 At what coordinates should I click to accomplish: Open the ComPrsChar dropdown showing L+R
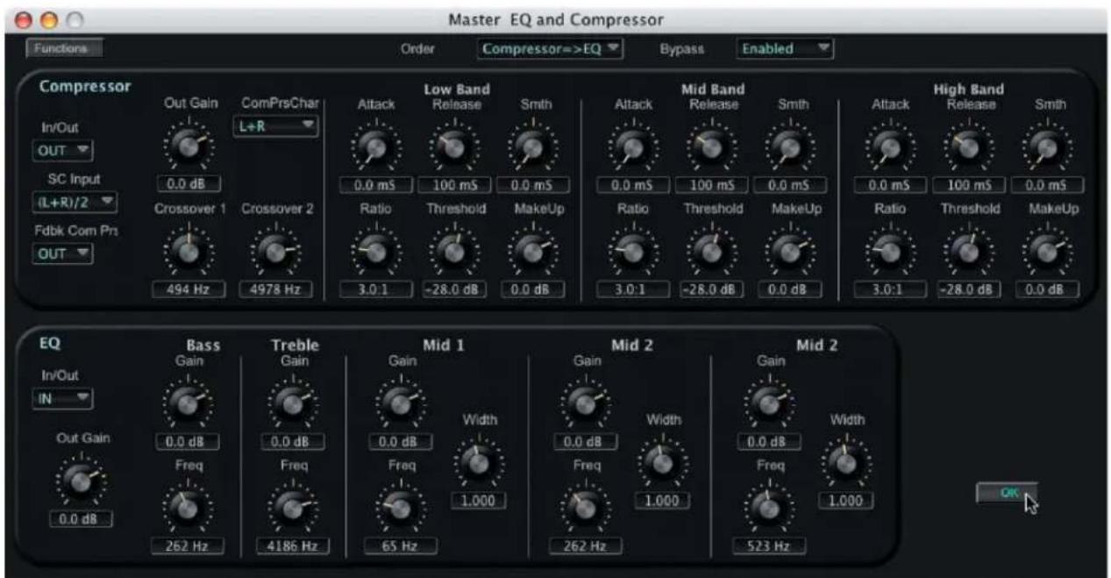click(x=275, y=127)
